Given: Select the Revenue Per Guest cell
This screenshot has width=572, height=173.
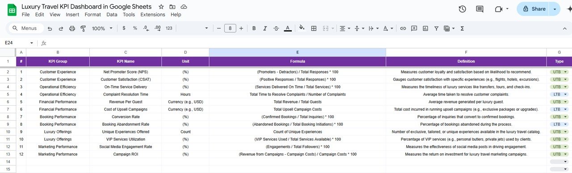Looking at the screenshot, I should click(126, 102).
